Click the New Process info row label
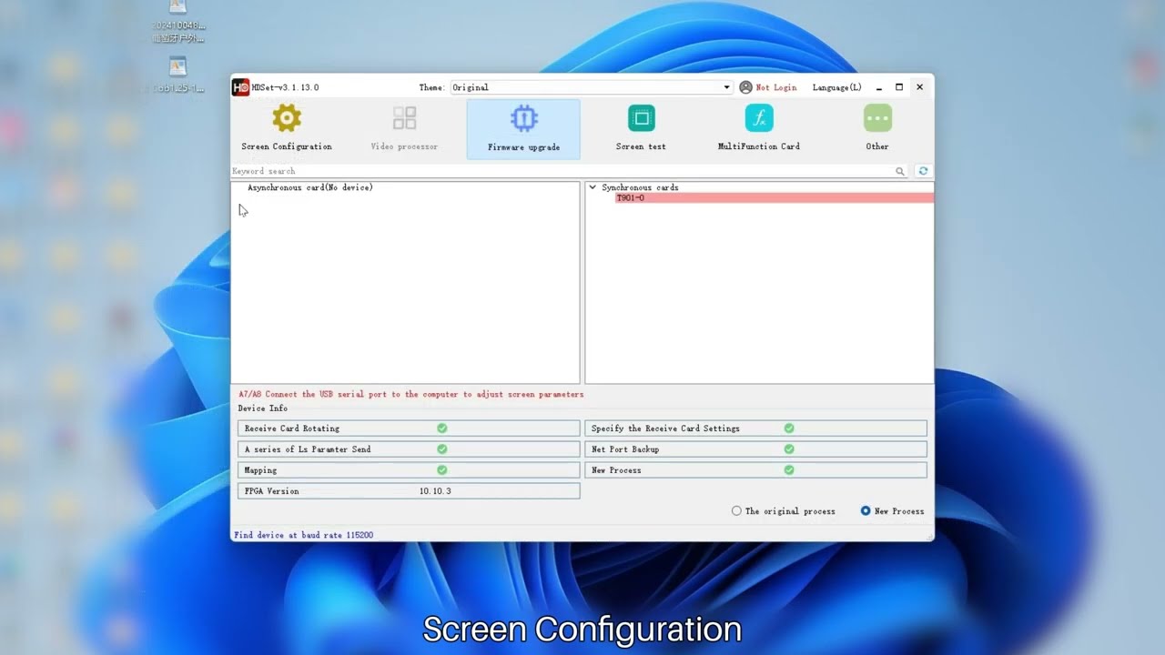The width and height of the screenshot is (1165, 655). pos(616,470)
